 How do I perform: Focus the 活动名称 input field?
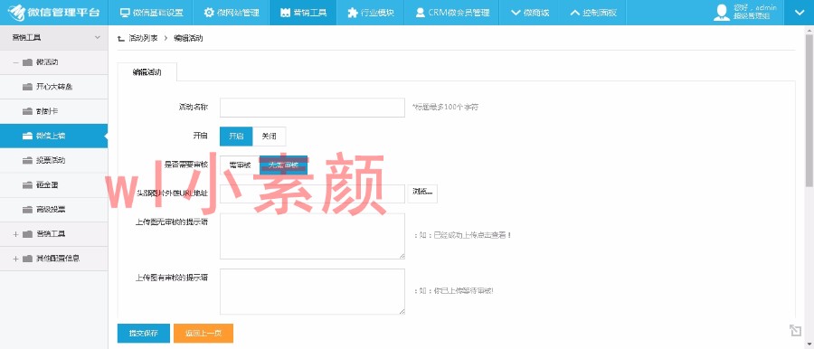coord(313,108)
